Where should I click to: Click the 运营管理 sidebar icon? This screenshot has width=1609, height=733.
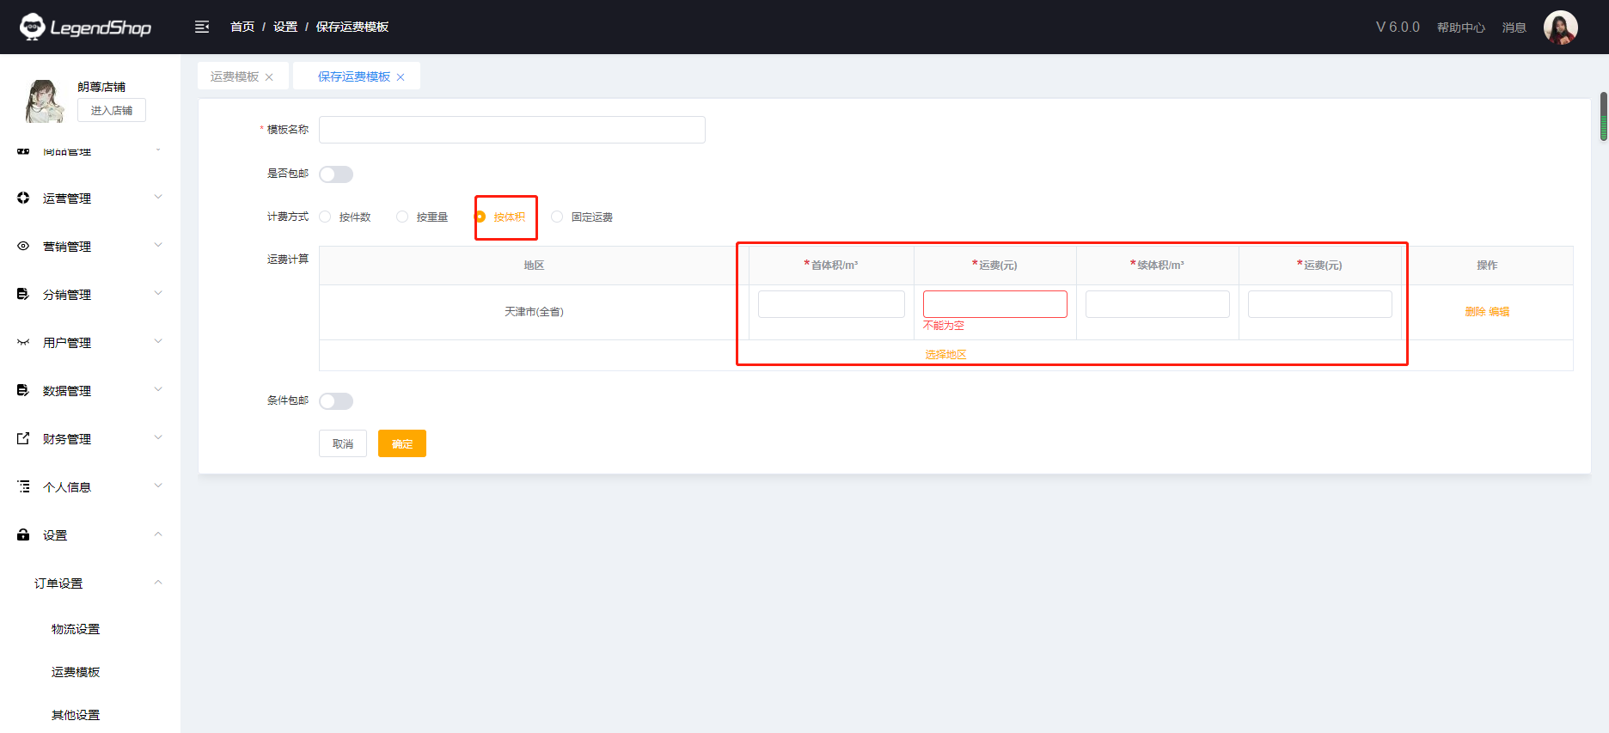click(23, 198)
